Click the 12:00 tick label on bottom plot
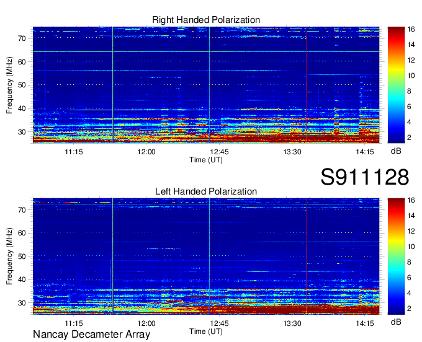The width and height of the screenshot is (422, 342). [x=146, y=323]
